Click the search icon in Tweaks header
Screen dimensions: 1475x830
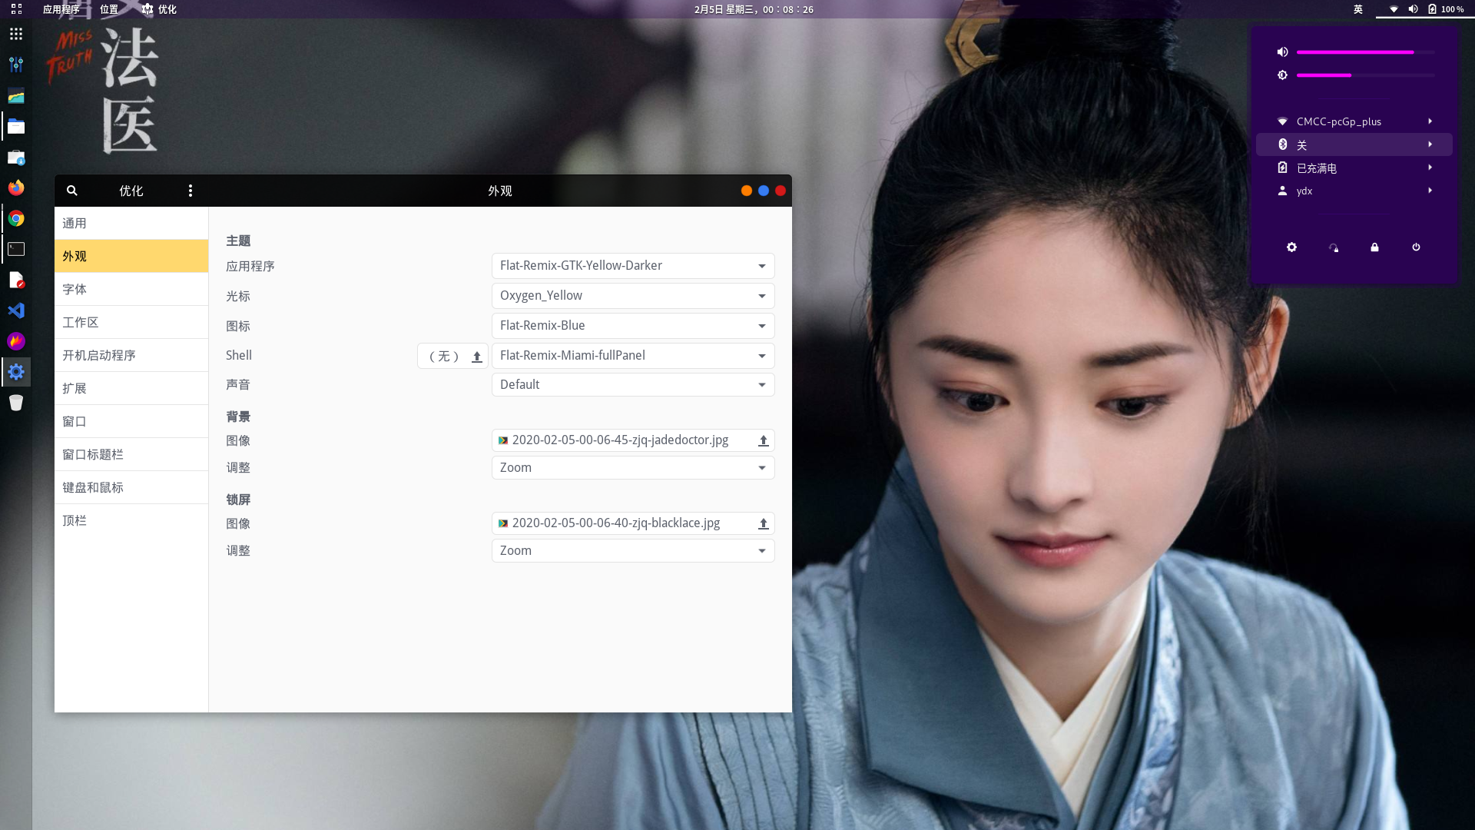71,191
